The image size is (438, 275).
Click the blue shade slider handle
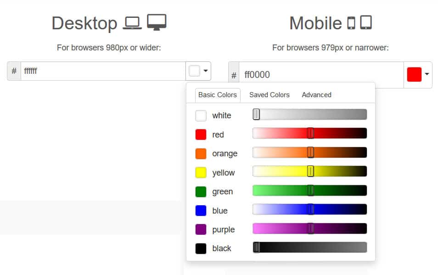pos(310,209)
